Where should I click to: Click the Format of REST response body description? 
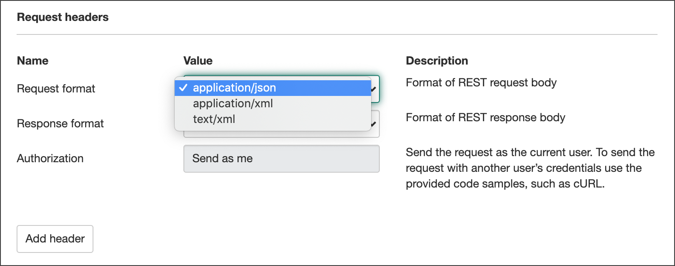click(486, 117)
